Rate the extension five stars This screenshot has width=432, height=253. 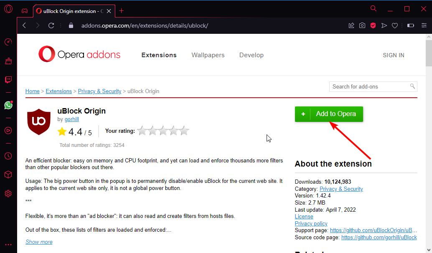coord(184,131)
